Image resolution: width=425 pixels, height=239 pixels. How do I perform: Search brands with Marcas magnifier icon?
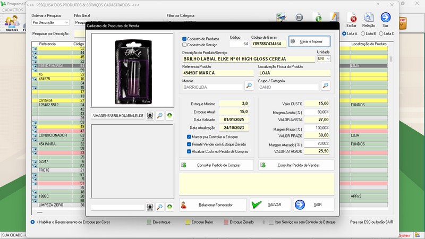tap(249, 86)
